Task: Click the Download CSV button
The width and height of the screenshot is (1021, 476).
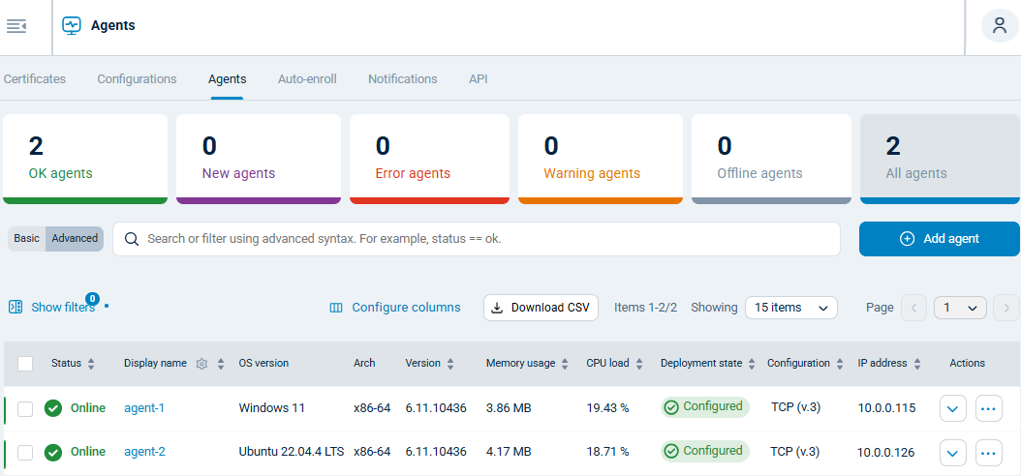Action: [541, 308]
